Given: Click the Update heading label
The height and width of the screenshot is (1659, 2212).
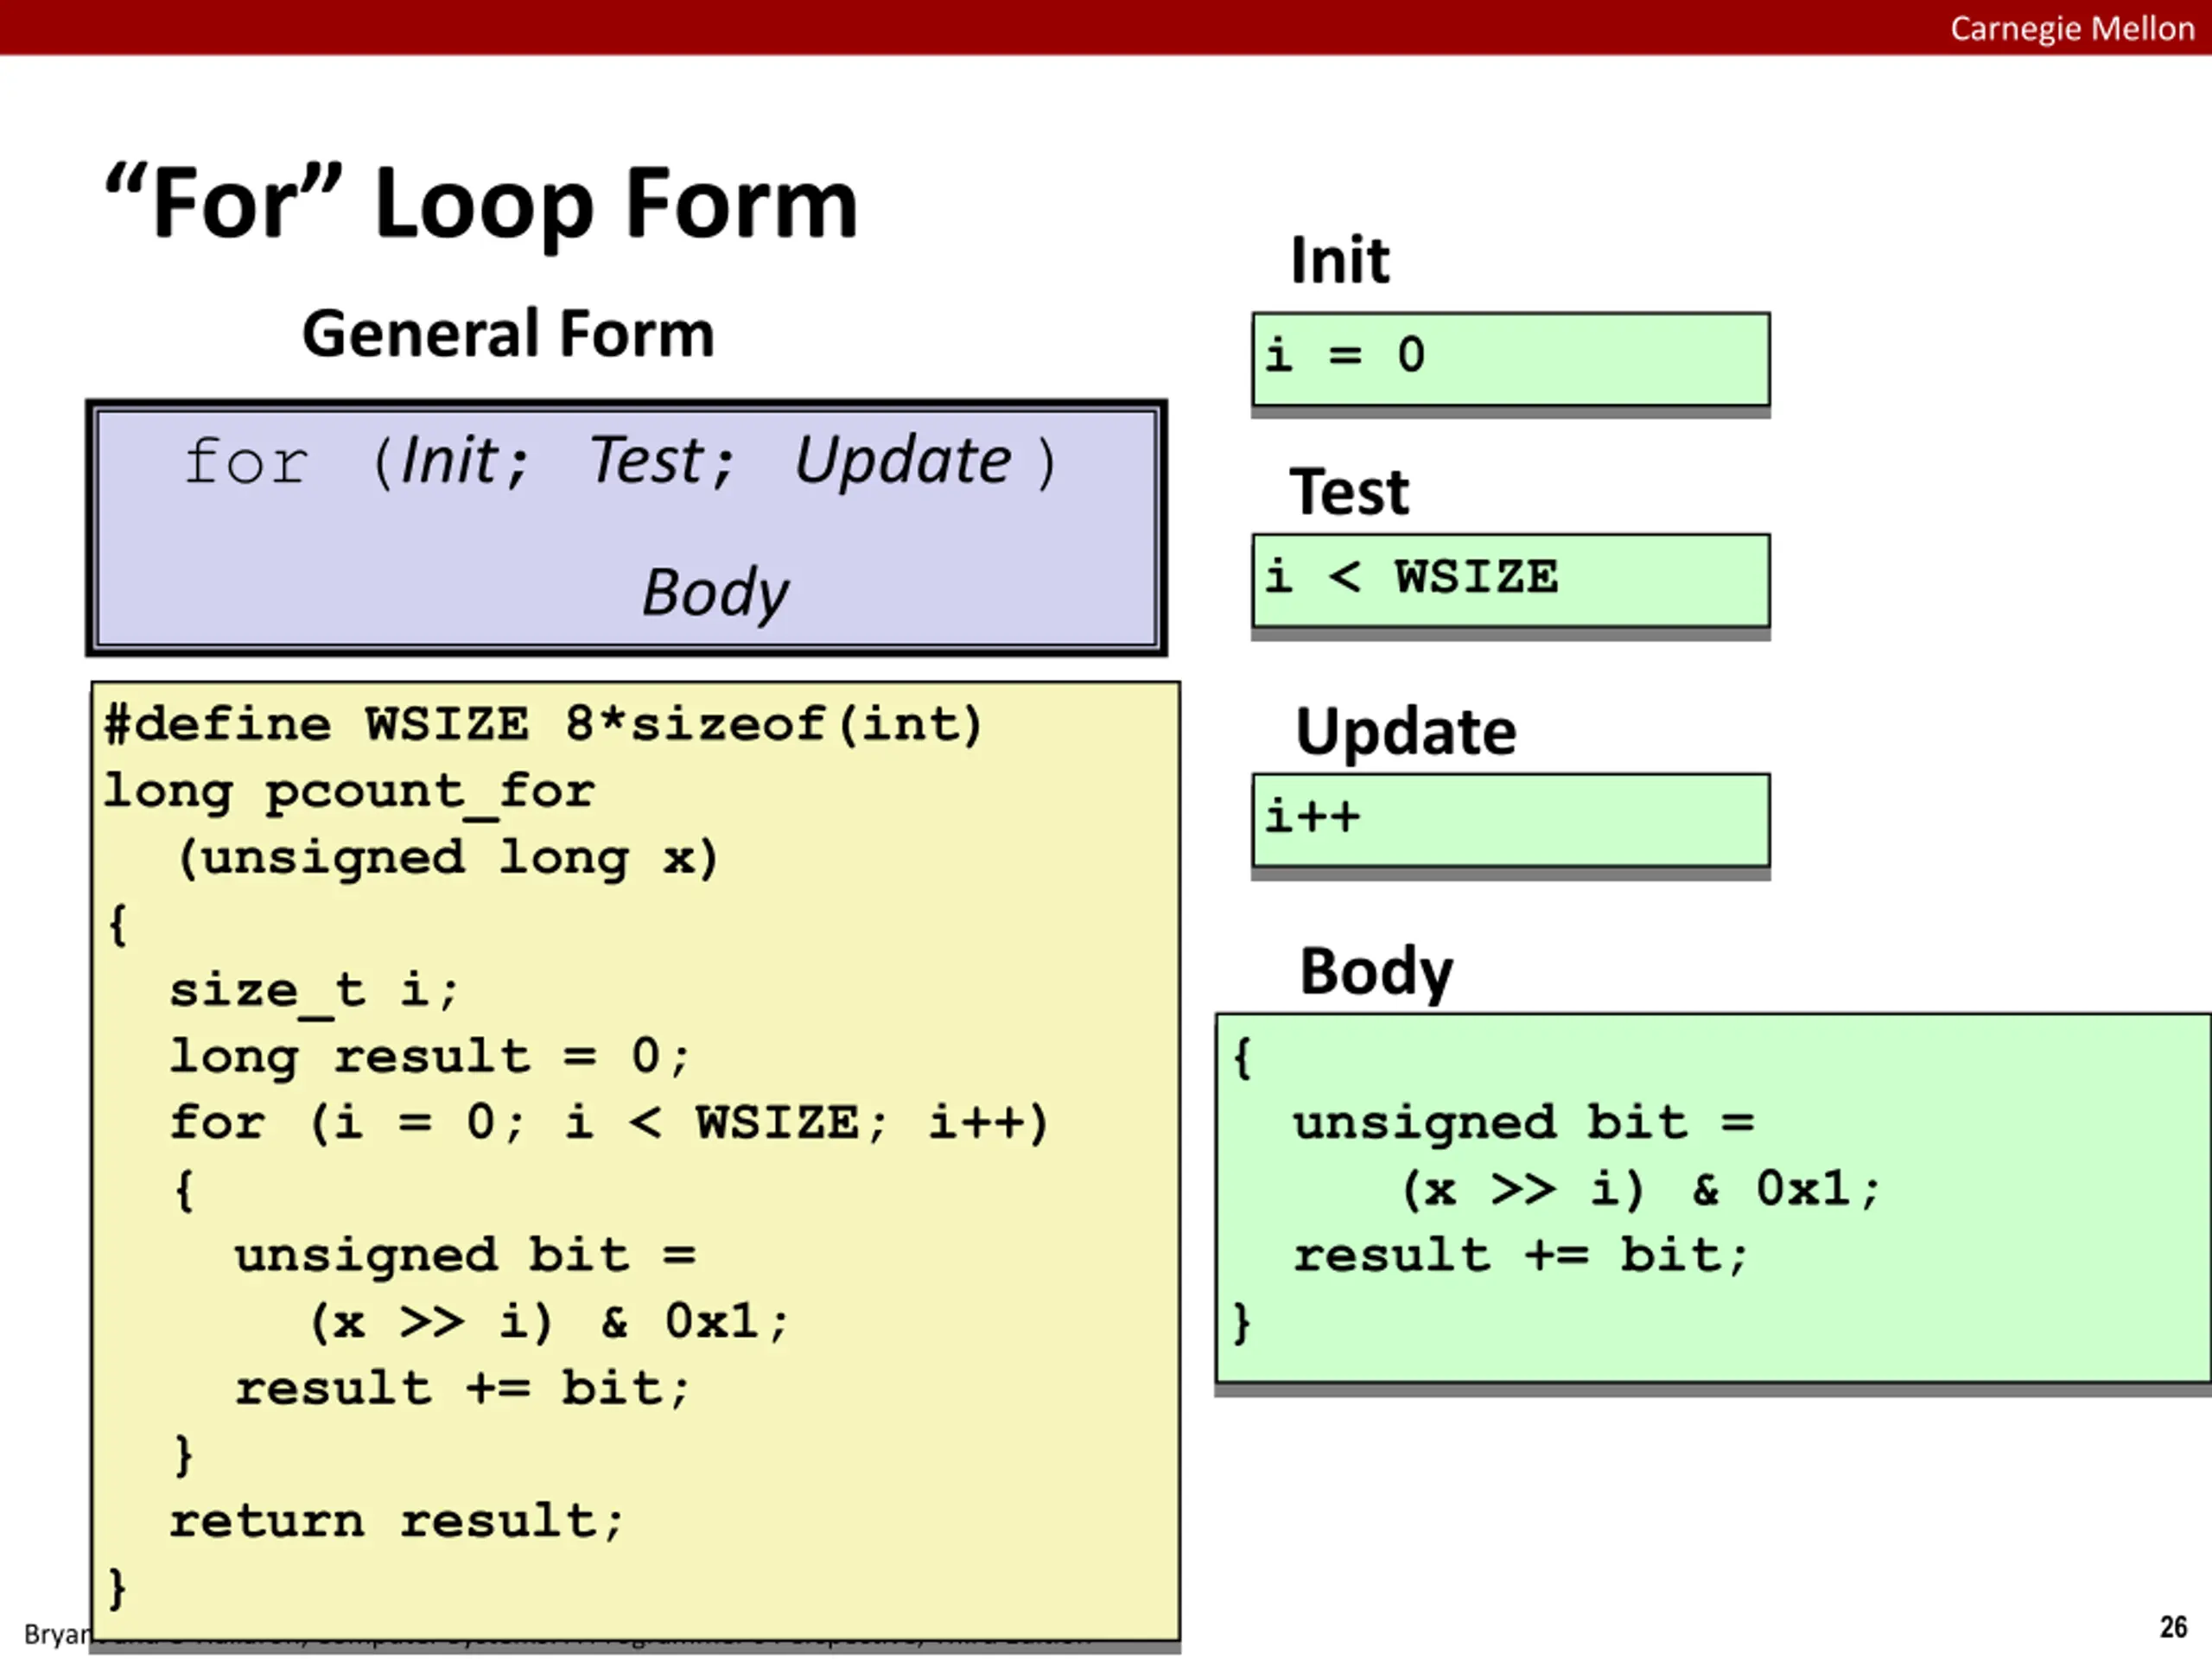Looking at the screenshot, I should pos(1405,731).
